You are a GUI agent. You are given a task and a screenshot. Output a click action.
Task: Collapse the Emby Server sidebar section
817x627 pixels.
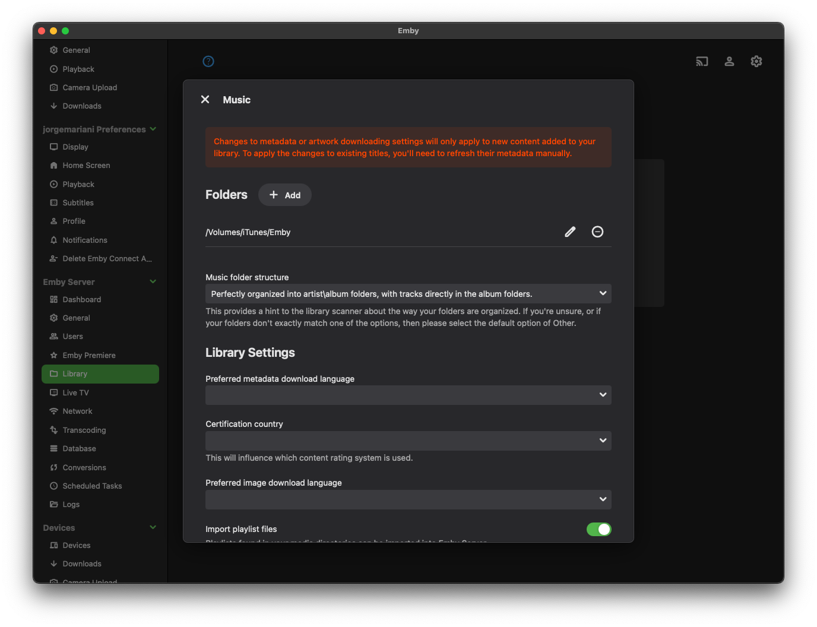tap(153, 281)
